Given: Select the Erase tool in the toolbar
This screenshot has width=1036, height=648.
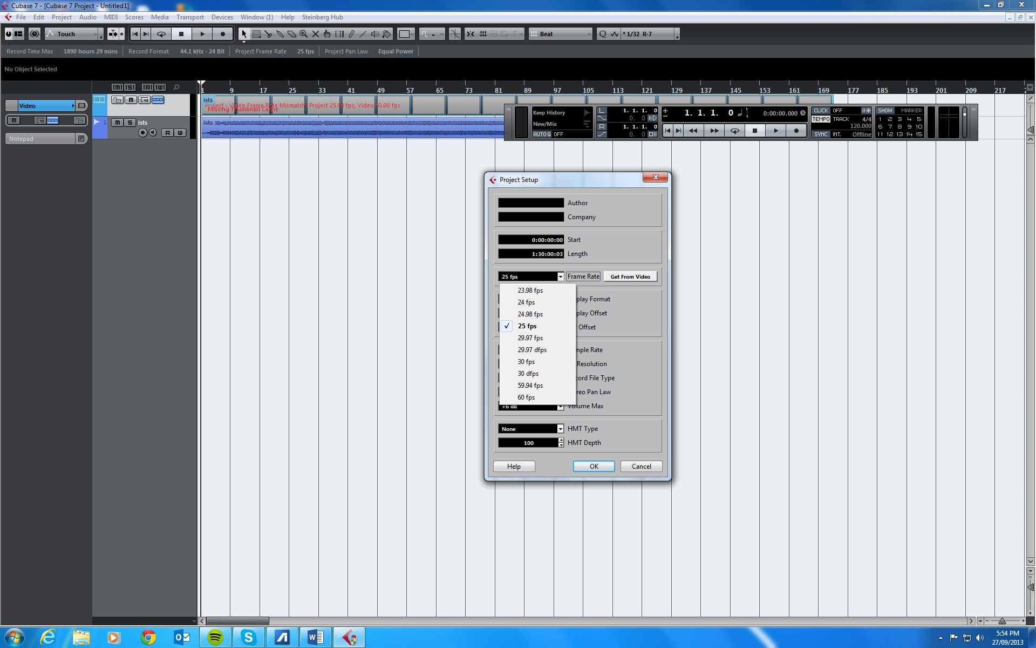Looking at the screenshot, I should (292, 34).
